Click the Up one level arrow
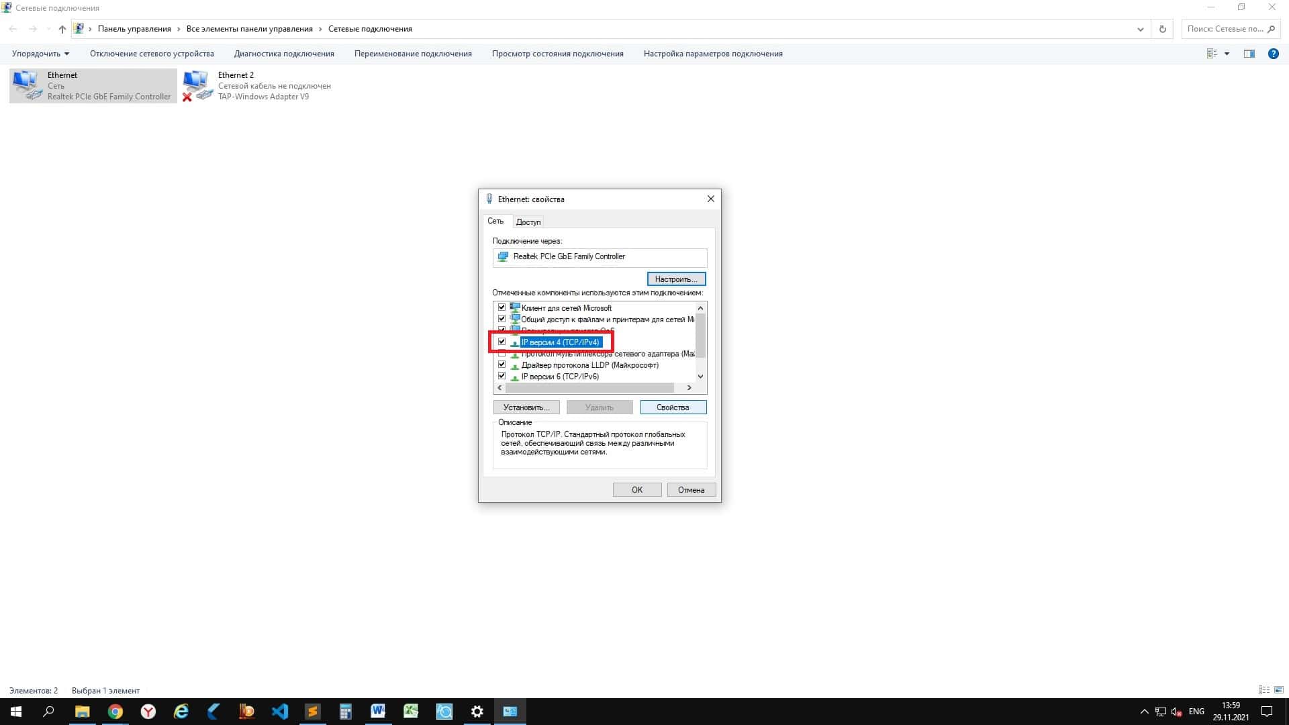The image size is (1289, 725). click(x=62, y=29)
